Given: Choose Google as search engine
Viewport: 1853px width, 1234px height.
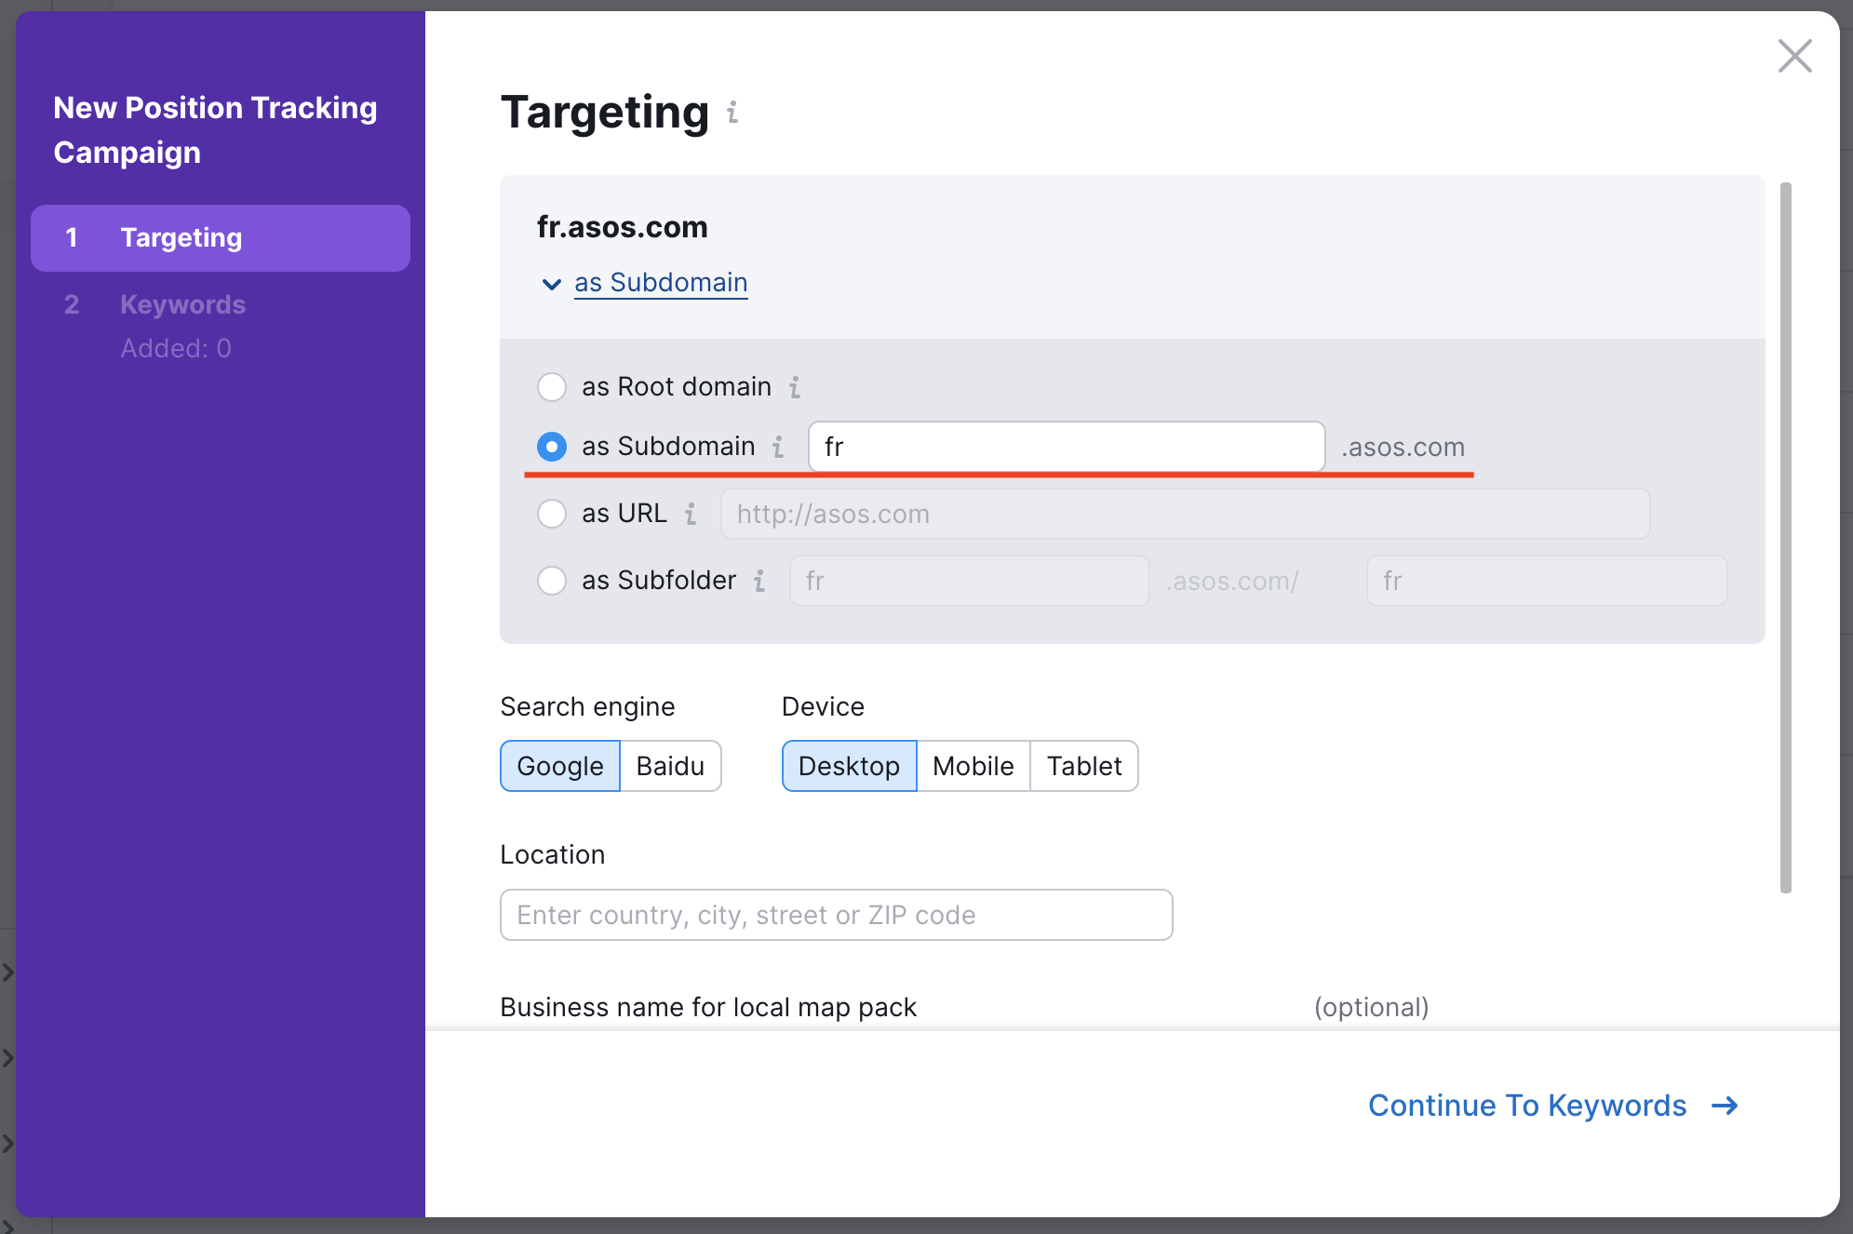Looking at the screenshot, I should click(x=560, y=766).
